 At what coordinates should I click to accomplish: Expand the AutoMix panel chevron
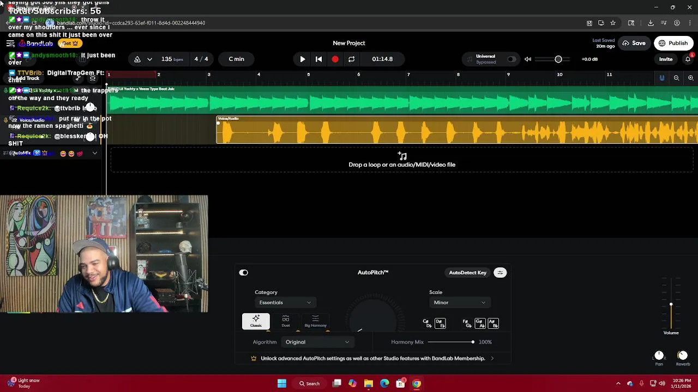(95, 154)
